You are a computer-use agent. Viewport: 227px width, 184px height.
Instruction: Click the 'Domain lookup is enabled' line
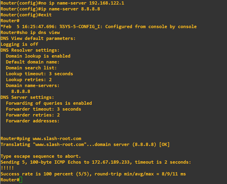click(38, 56)
